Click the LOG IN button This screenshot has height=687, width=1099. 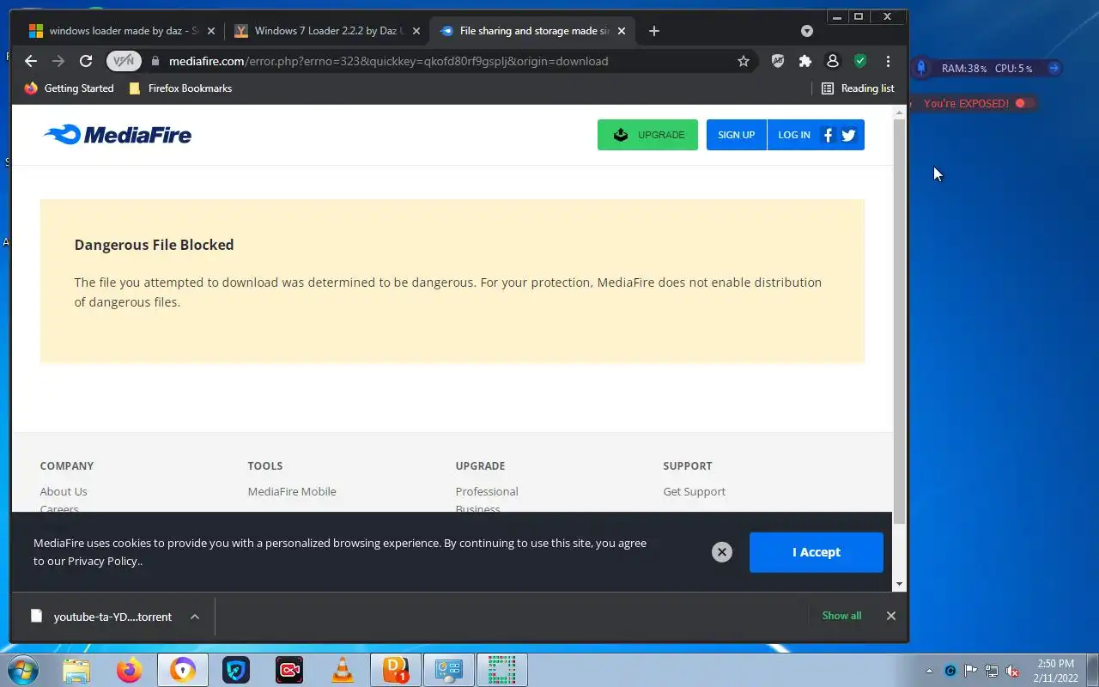[793, 135]
